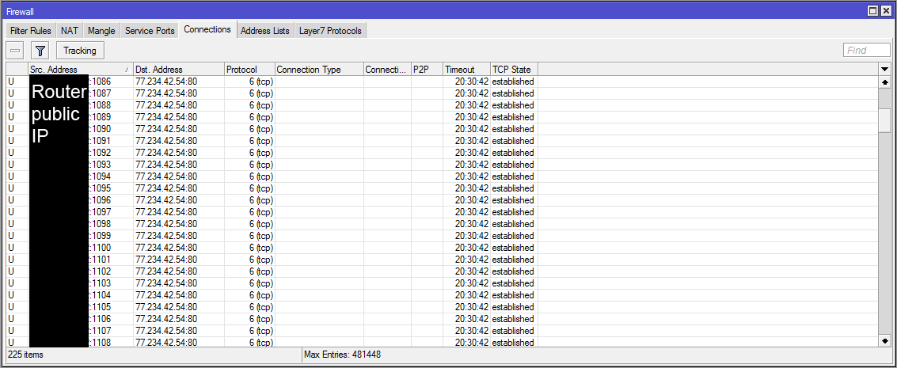Open the Tracking settings button
Image resolution: width=897 pixels, height=368 pixels.
(x=80, y=51)
